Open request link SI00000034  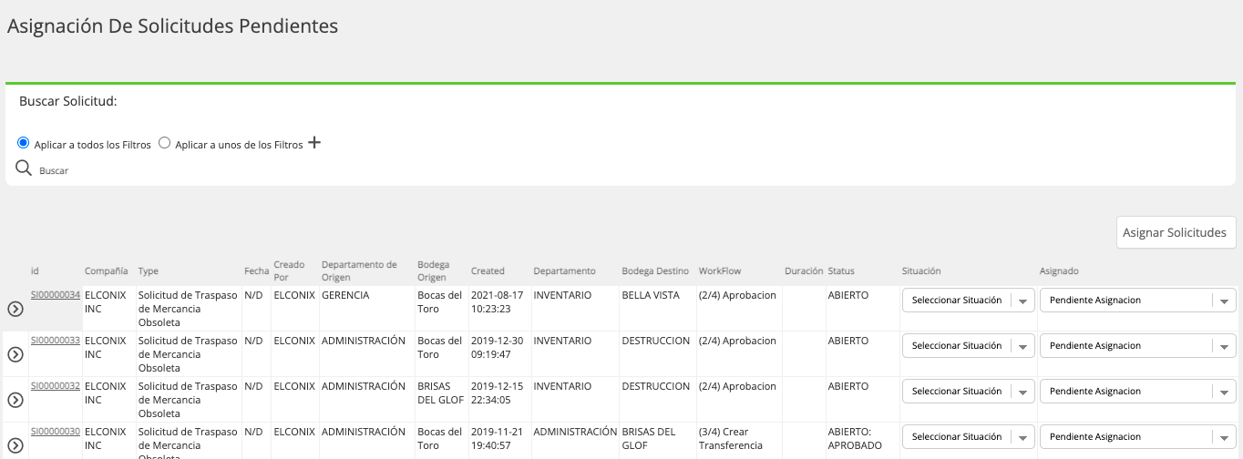pos(56,295)
